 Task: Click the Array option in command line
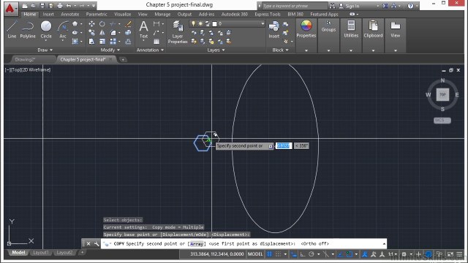point(197,243)
